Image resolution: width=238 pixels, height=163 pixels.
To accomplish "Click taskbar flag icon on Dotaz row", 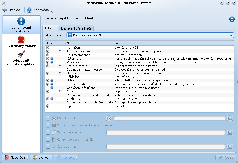I will pos(60,91).
